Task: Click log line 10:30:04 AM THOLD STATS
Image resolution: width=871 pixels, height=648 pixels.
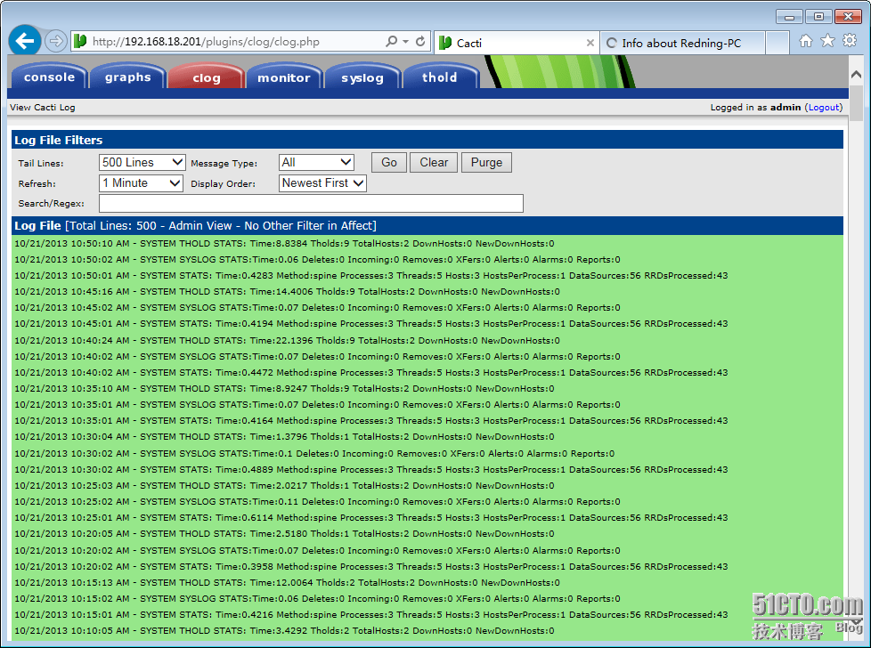Action: (284, 436)
